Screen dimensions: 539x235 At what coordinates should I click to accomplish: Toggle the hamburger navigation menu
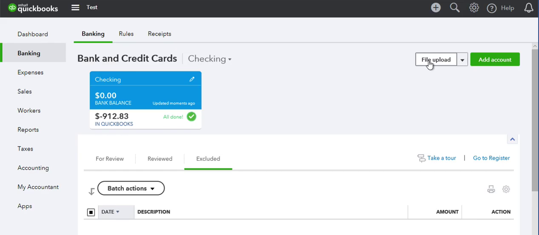pyautogui.click(x=75, y=8)
